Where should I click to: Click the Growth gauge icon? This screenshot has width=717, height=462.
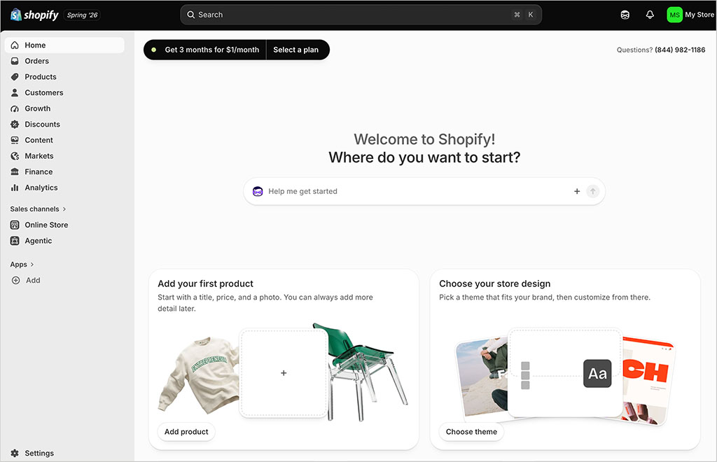(15, 108)
